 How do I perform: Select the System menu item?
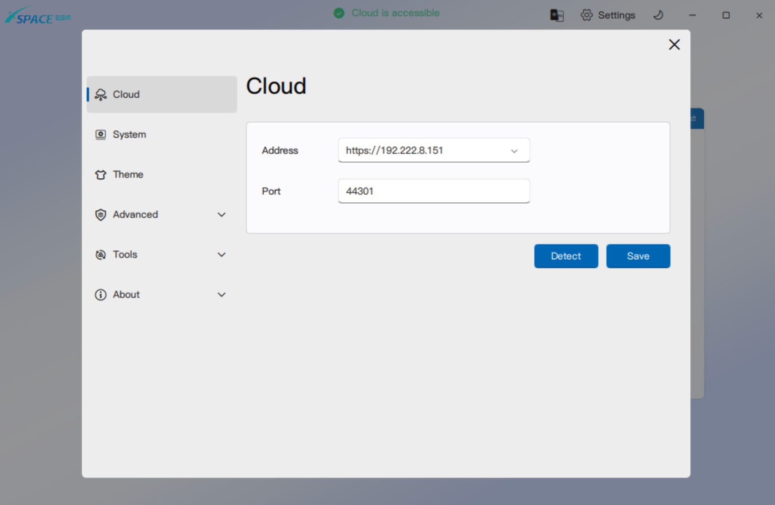129,134
